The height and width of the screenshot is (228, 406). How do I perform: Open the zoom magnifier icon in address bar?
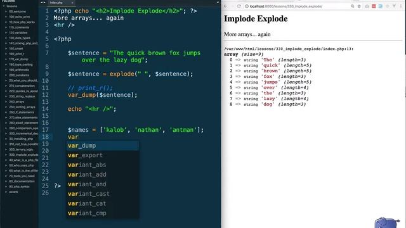tap(353, 6)
